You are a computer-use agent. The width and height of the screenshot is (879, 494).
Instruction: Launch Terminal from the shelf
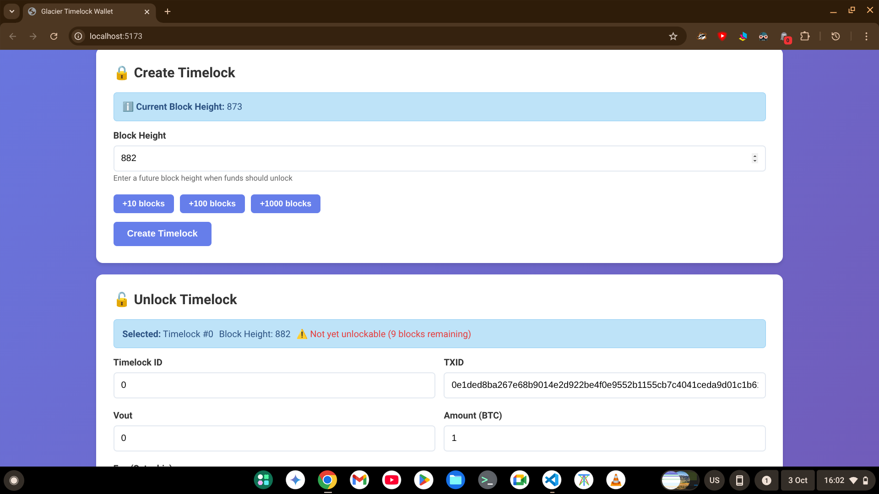(x=488, y=480)
